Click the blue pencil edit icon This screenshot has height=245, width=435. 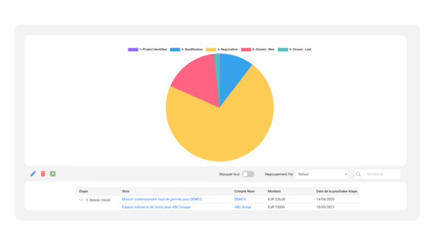point(33,174)
